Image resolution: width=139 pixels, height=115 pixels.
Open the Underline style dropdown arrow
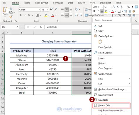pyautogui.click(x=32, y=15)
